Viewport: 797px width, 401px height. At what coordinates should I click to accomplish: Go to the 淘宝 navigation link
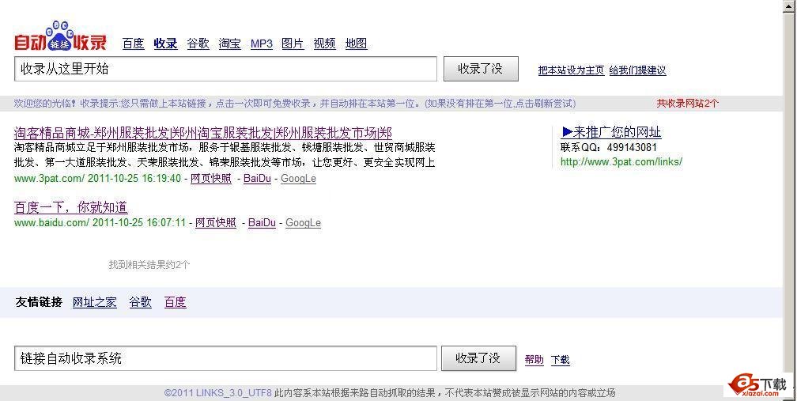[230, 44]
